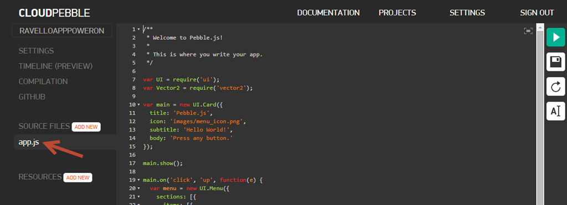Select the RAVELLOAPPPOWERON project name
The width and height of the screenshot is (567, 205).
point(62,31)
